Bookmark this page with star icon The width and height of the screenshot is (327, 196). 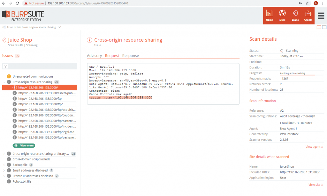coord(307,3)
